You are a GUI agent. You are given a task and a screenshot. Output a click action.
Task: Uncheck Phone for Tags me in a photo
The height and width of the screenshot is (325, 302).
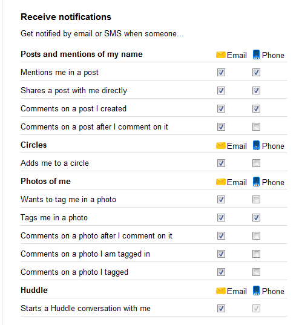(x=256, y=218)
